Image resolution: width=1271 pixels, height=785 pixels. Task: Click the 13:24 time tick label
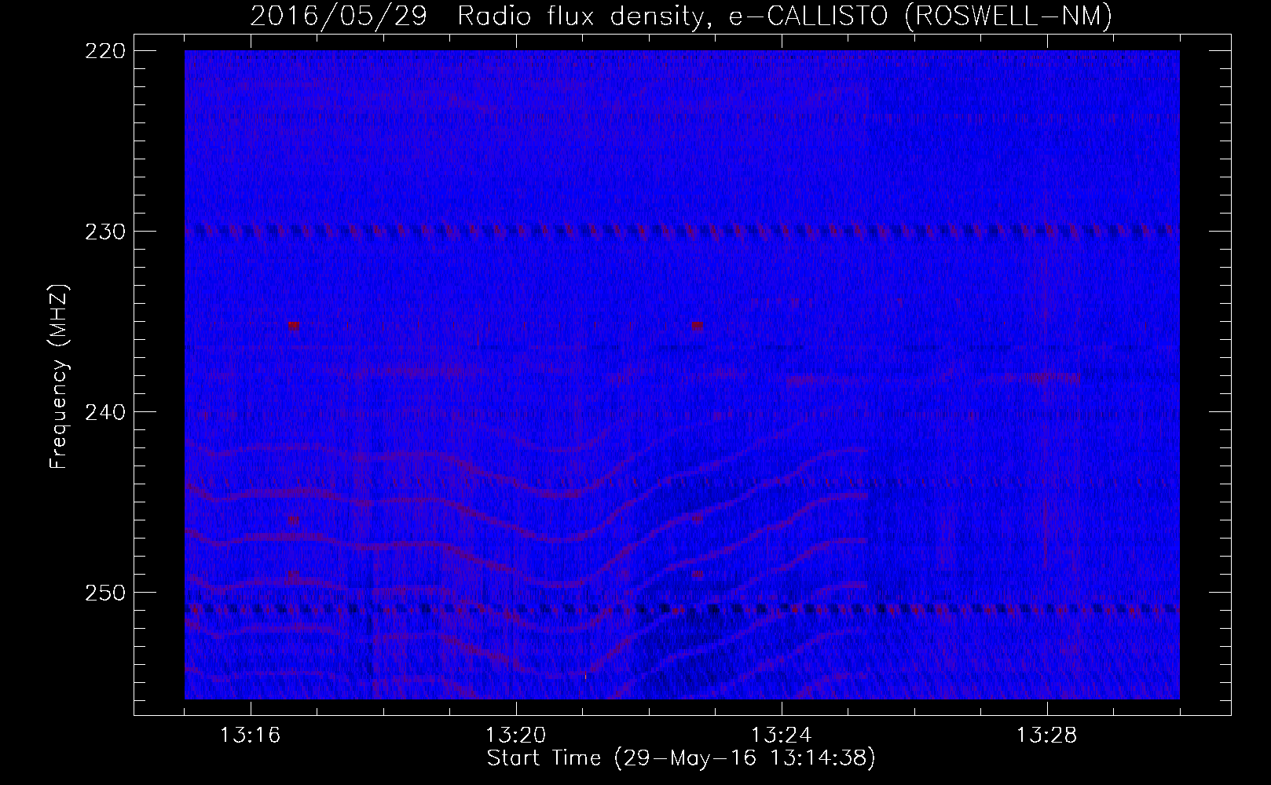782,736
